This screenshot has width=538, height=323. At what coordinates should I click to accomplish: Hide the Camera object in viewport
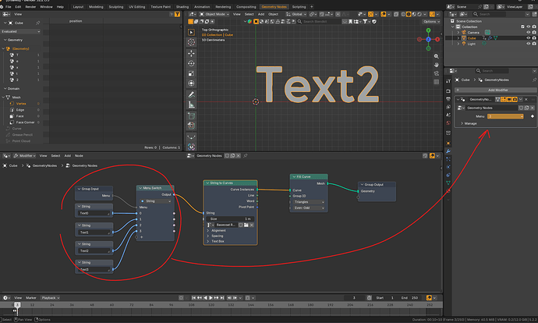tap(528, 32)
